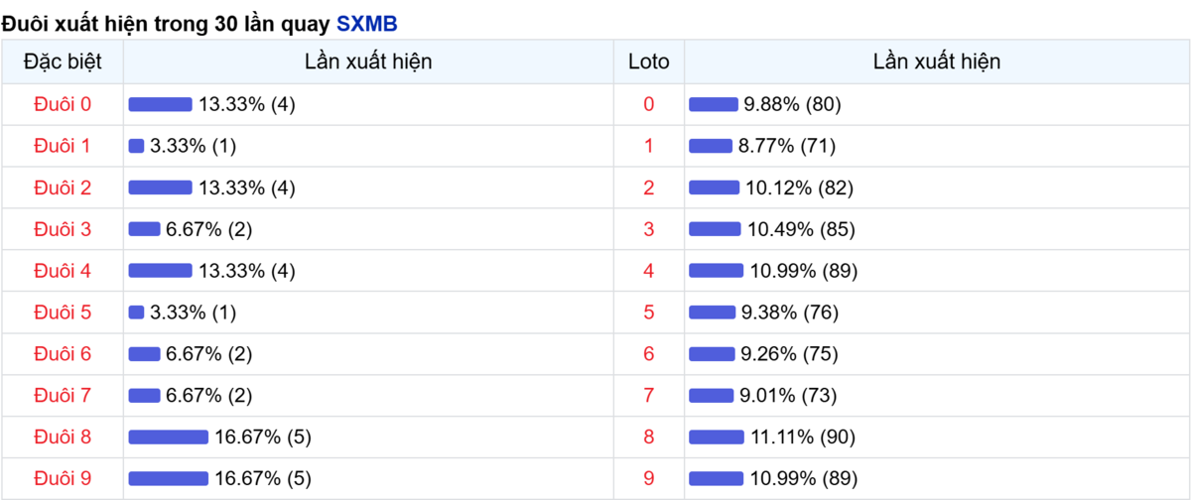This screenshot has height=500, width=1191.
Task: Click the Lần xuất hiện header next to Loto
Action: pos(936,62)
